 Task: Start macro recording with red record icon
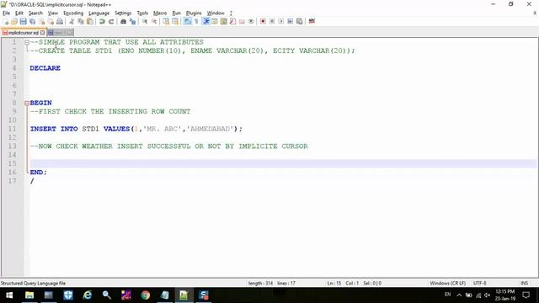[263, 21]
